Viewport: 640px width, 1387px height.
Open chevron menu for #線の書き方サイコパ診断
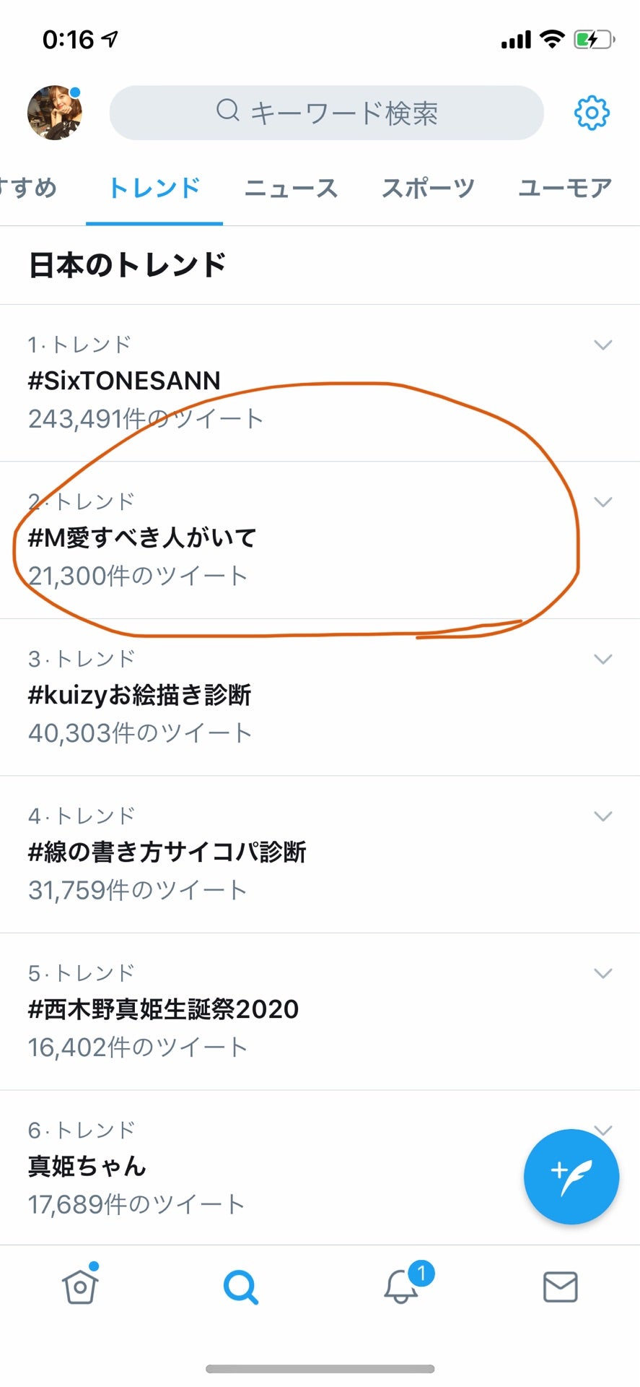(602, 816)
